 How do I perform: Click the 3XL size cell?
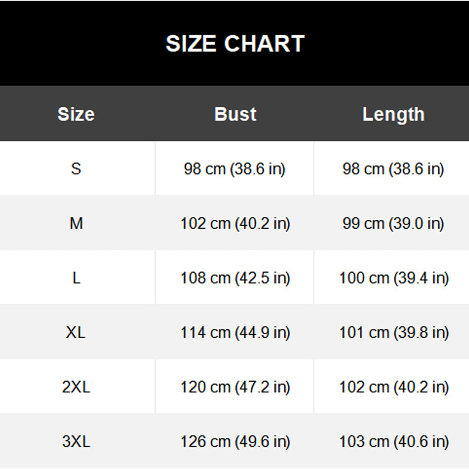tap(76, 441)
